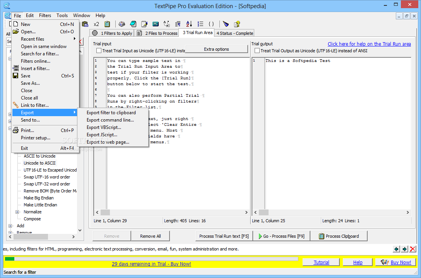This screenshot has width=421, height=278.
Task: Click Trial input horizontal scrollbar thumb
Action: (x=105, y=212)
